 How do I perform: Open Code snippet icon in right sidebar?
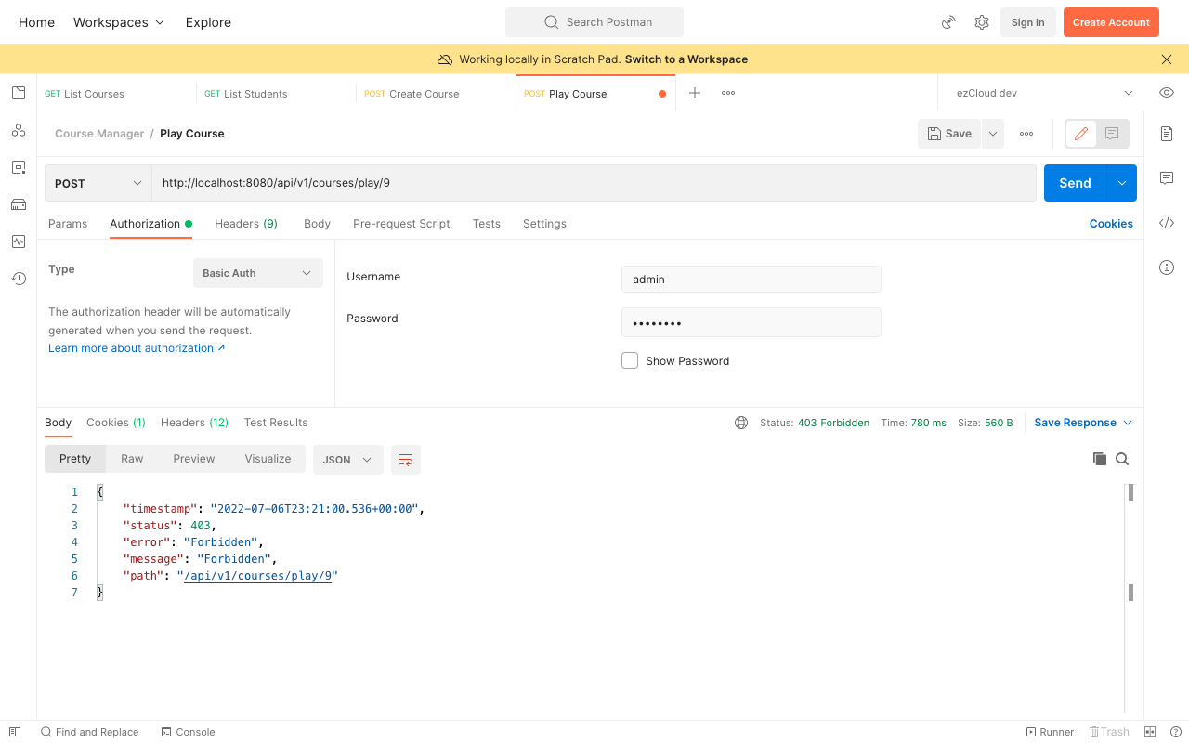tap(1167, 223)
